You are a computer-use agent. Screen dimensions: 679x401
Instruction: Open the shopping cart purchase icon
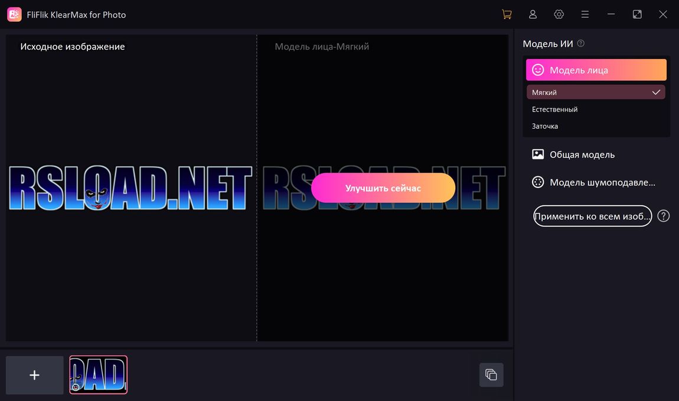(x=507, y=14)
